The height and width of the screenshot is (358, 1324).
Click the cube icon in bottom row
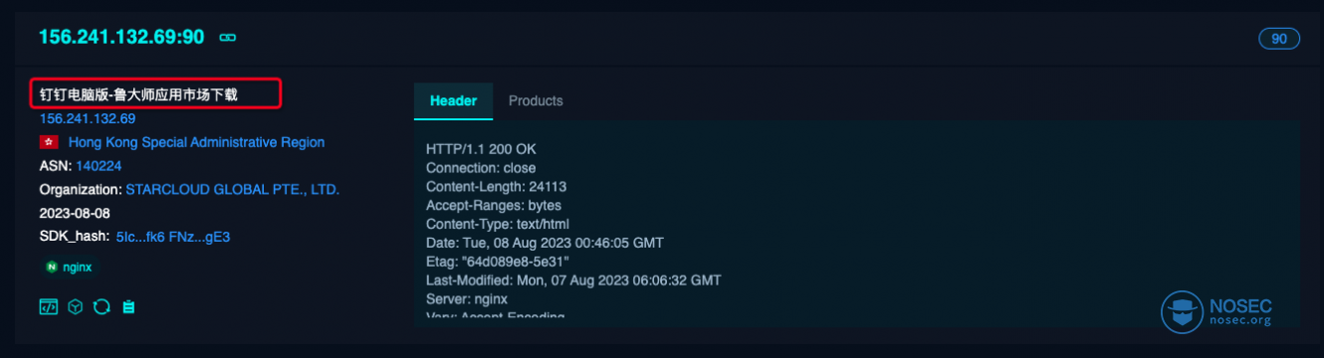[x=75, y=307]
